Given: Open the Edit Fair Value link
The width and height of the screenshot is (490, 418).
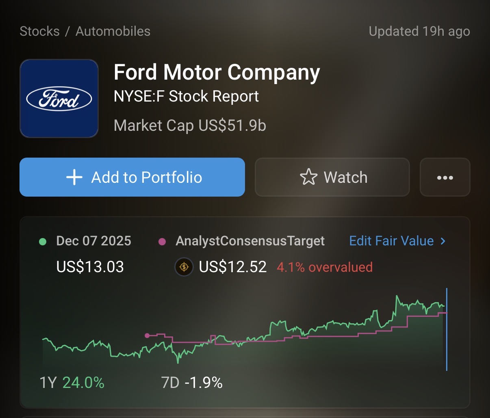Looking at the screenshot, I should coord(391,241).
